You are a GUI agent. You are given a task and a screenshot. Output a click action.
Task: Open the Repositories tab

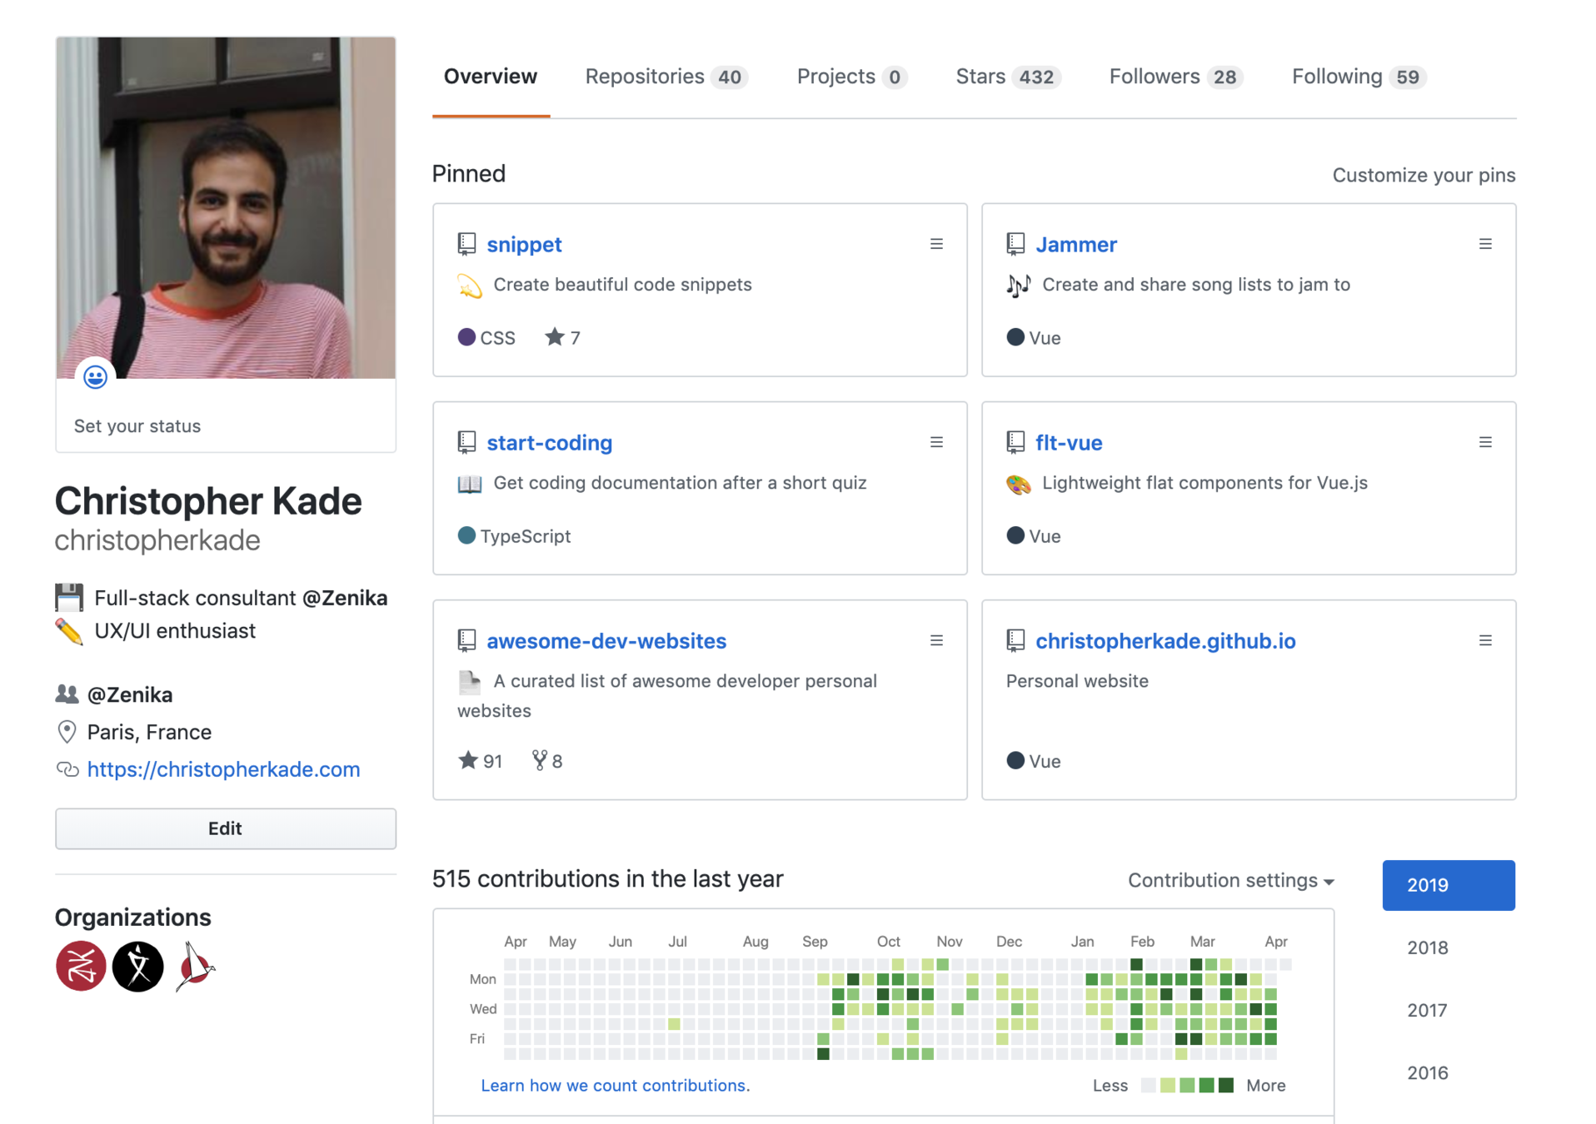click(666, 77)
